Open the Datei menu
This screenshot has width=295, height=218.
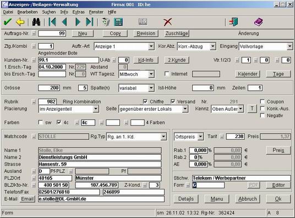coord(8,12)
